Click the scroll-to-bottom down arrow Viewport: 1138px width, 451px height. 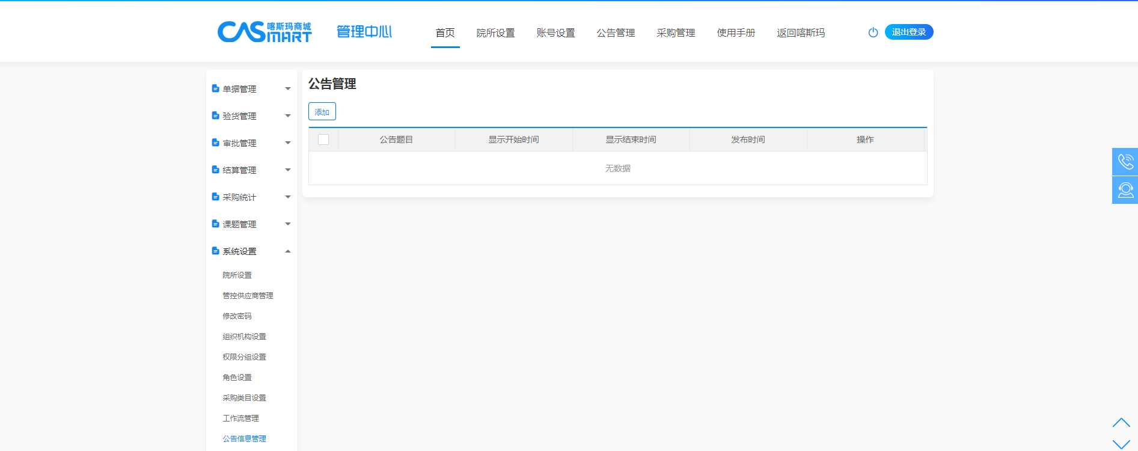(1121, 444)
